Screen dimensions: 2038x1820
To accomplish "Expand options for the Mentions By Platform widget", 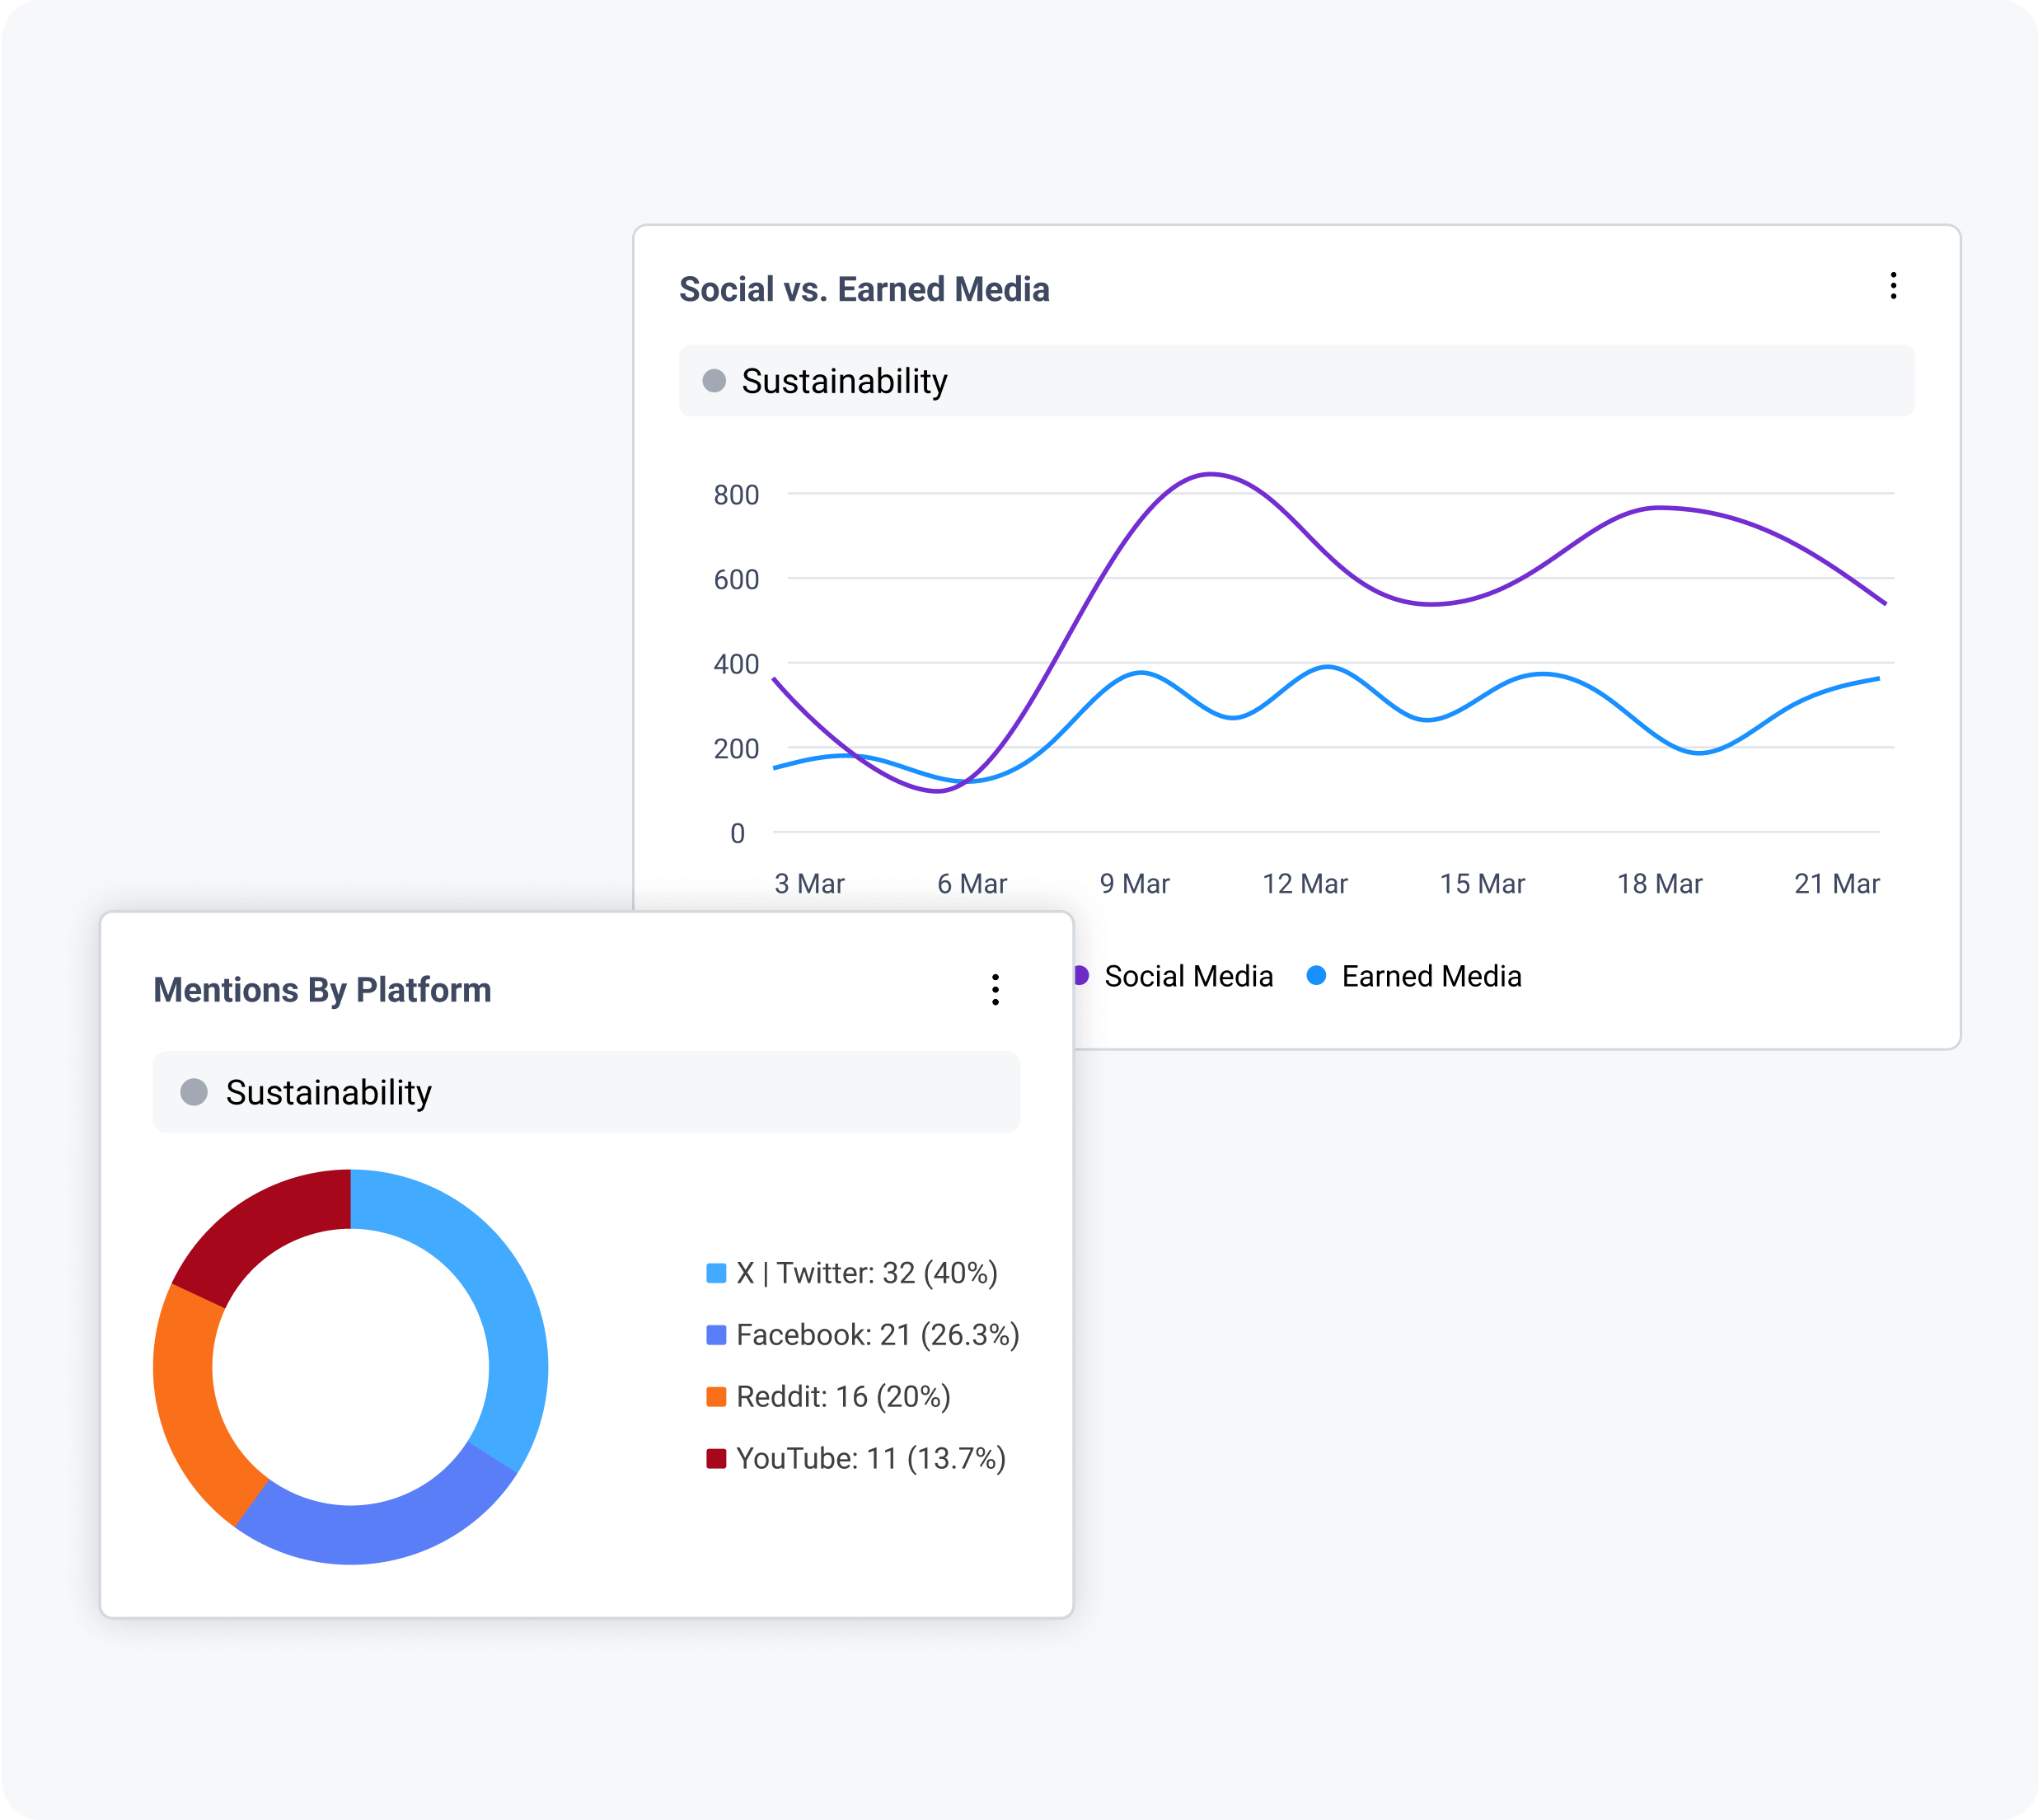I will coord(995,990).
